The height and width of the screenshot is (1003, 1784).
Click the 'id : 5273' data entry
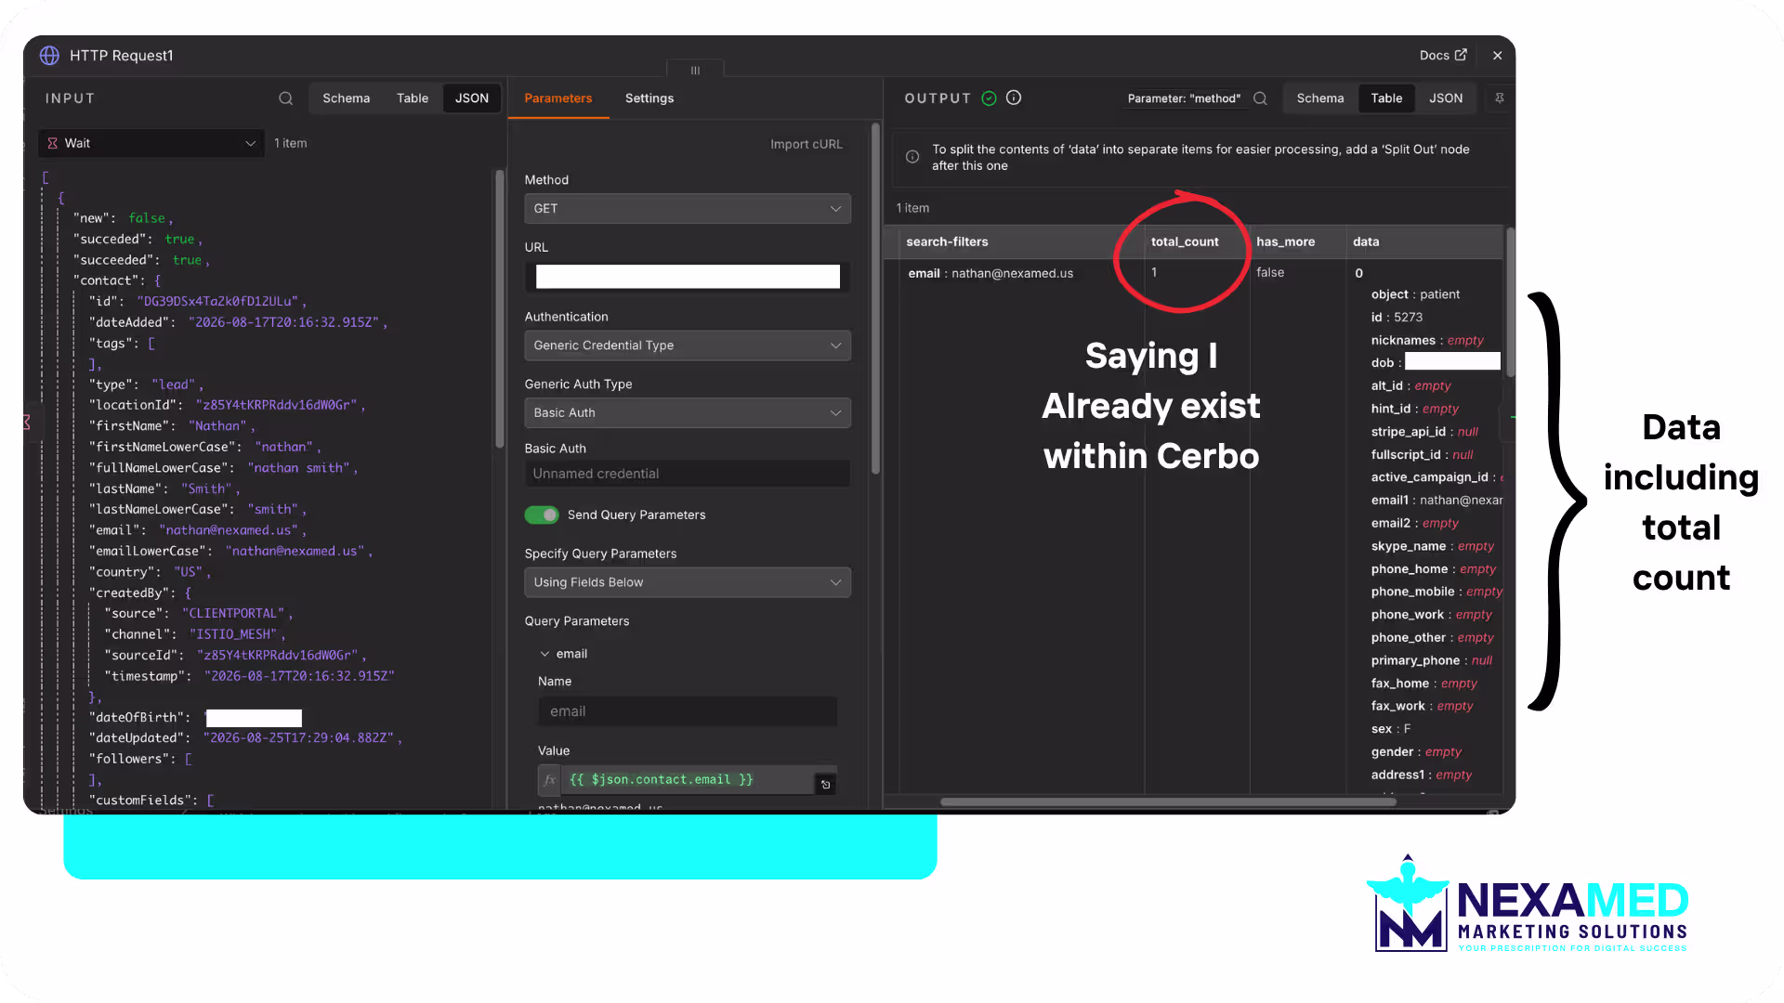click(1397, 318)
